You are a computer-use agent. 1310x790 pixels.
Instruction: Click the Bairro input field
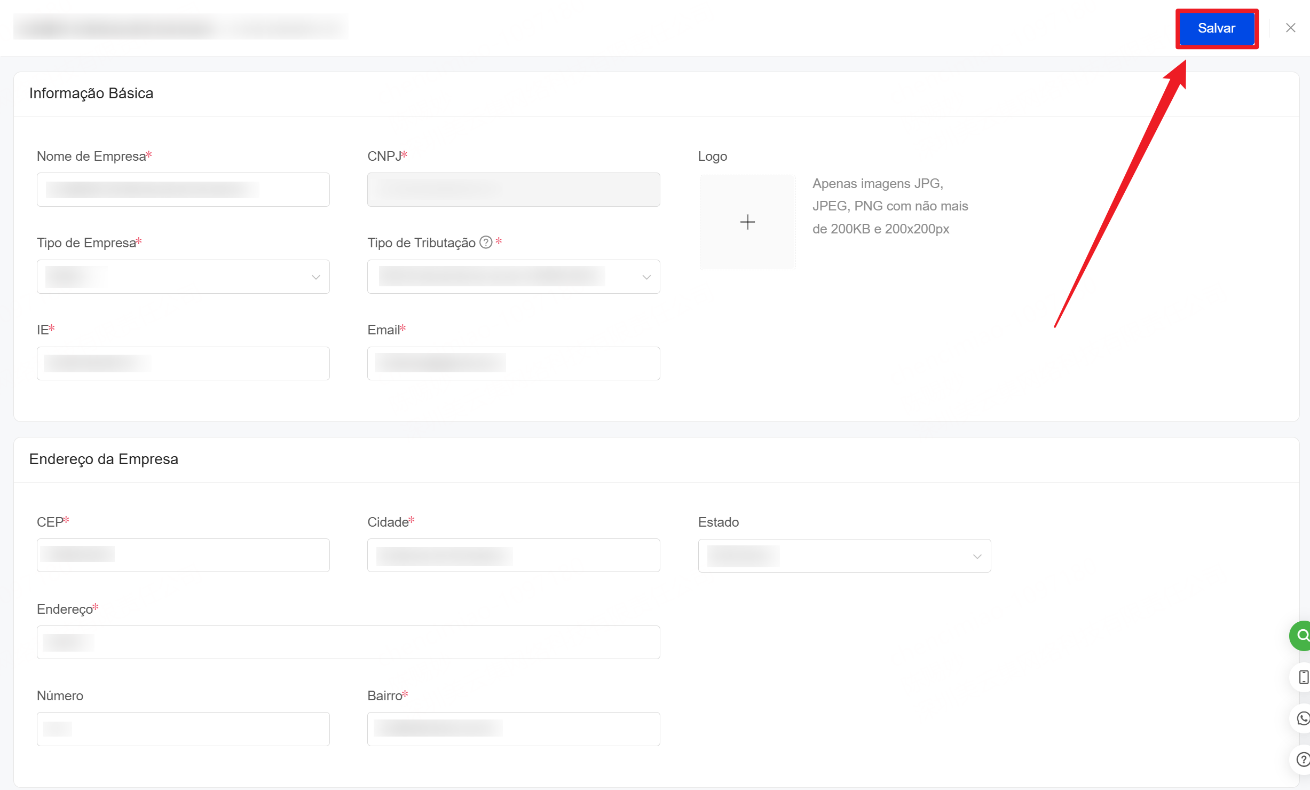click(x=514, y=729)
